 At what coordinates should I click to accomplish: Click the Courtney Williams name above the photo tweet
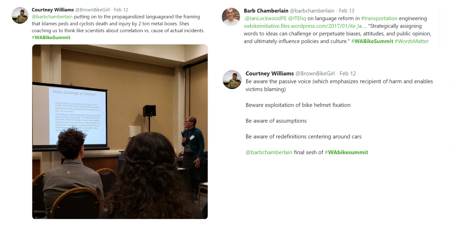tap(53, 10)
